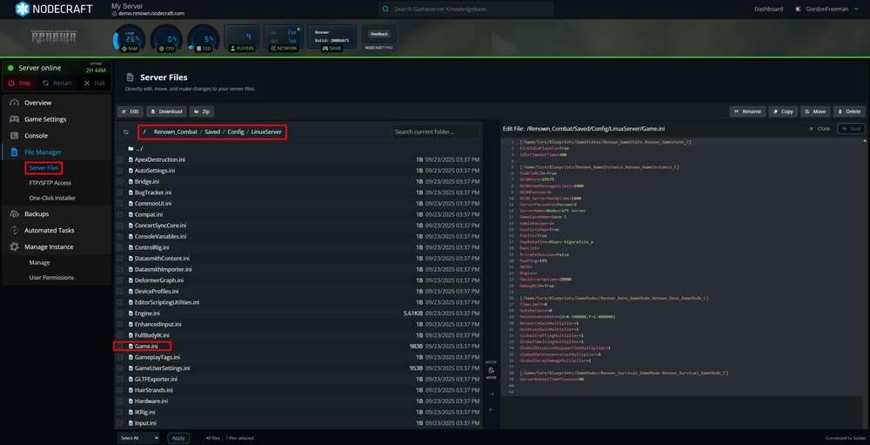Click the Edit file button
This screenshot has height=445, width=870.
(130, 111)
